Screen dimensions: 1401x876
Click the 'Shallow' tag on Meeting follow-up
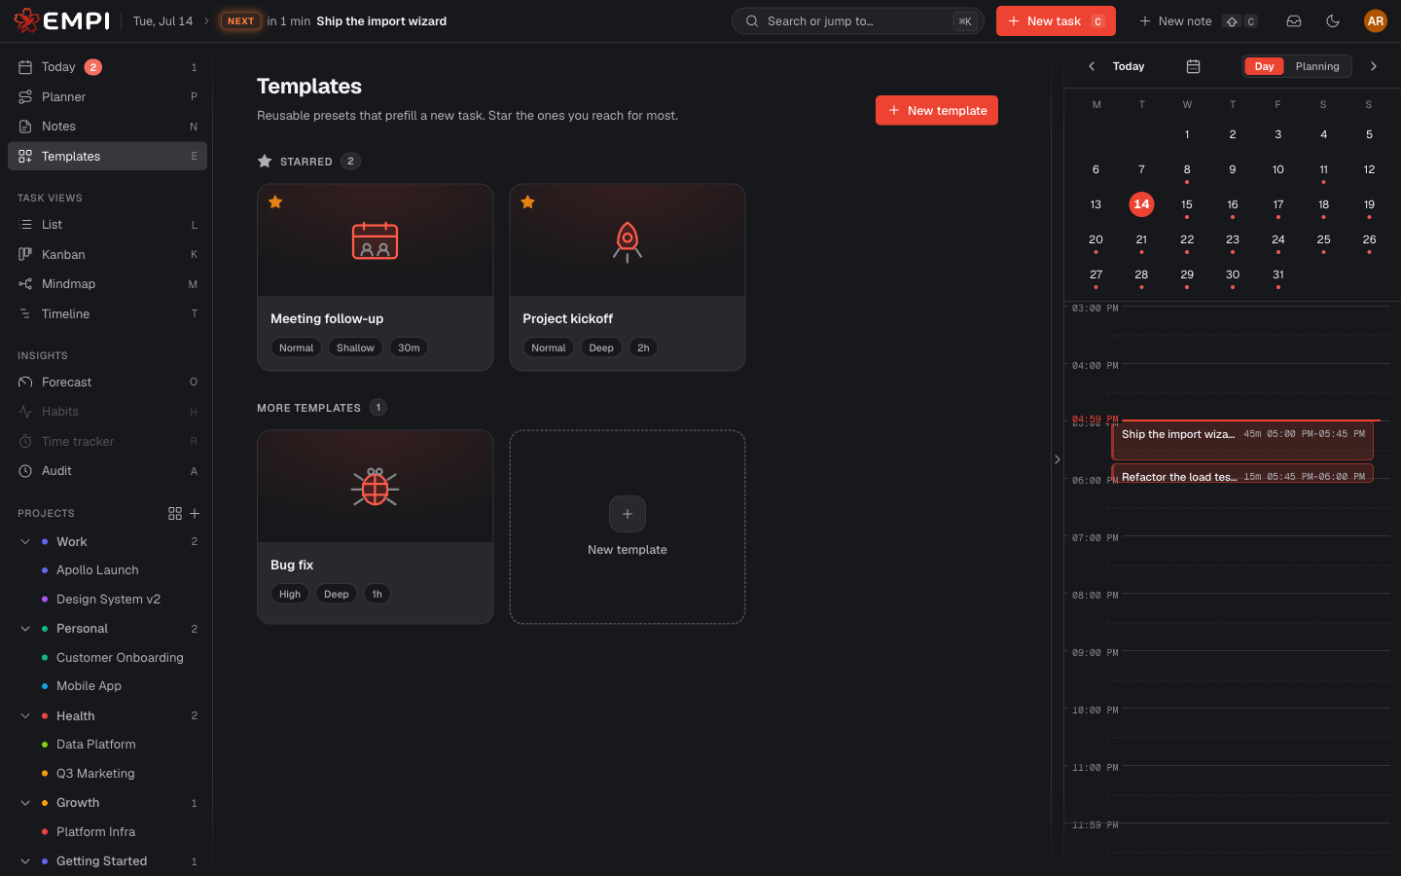tap(355, 347)
